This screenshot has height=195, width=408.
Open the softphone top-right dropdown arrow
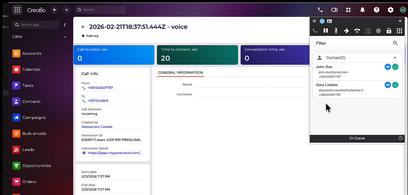click(x=400, y=21)
